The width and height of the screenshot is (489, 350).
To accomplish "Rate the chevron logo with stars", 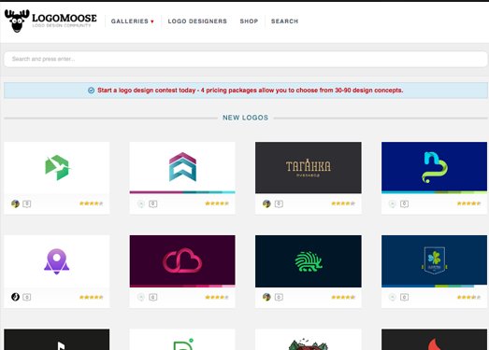I will click(217, 203).
